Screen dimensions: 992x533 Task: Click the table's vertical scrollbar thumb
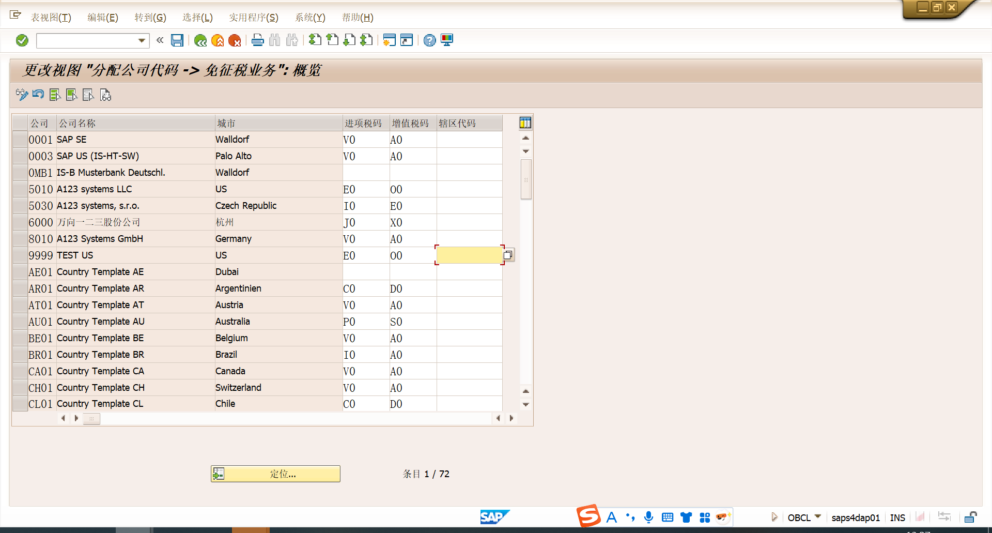pyautogui.click(x=526, y=179)
